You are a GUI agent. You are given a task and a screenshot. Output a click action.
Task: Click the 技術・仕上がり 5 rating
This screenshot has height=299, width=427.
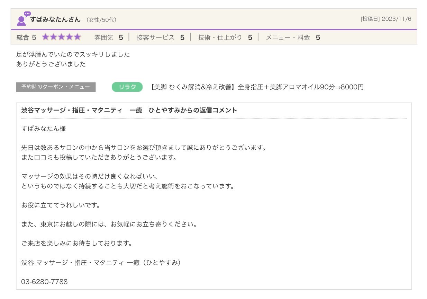tap(225, 37)
